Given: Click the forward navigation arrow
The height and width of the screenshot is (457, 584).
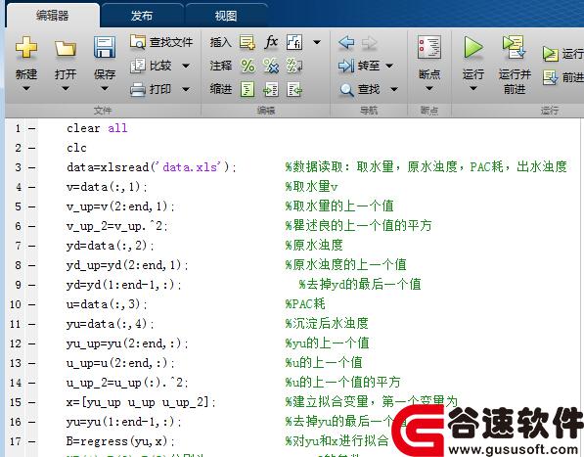Looking at the screenshot, I should [369, 42].
